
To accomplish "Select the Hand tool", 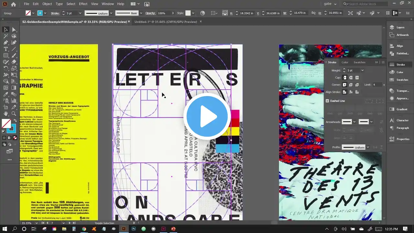I will (6, 114).
